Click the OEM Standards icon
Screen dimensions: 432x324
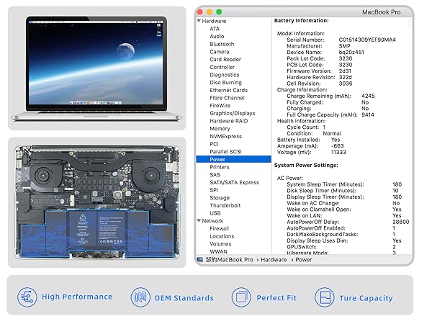140,297
